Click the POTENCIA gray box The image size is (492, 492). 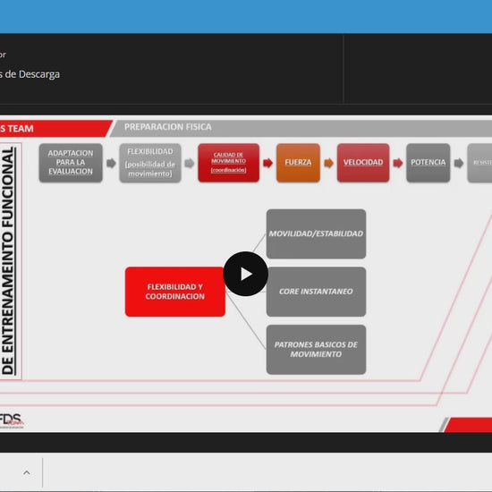[428, 163]
